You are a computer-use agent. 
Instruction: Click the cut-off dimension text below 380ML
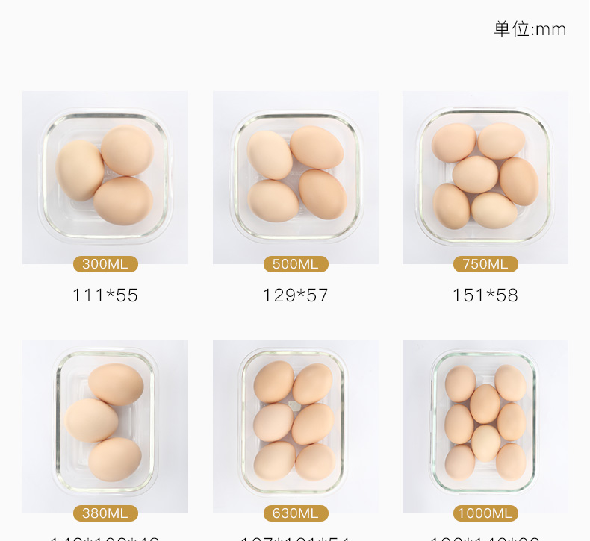[x=105, y=537]
